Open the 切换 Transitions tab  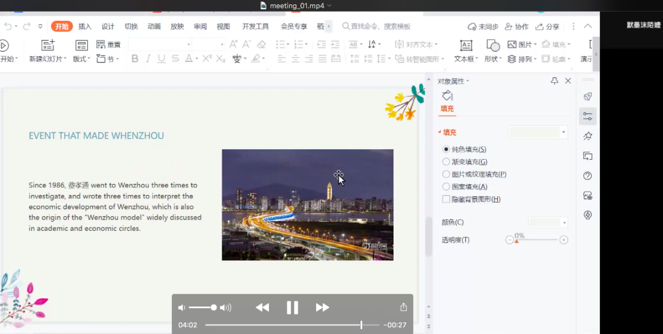131,26
